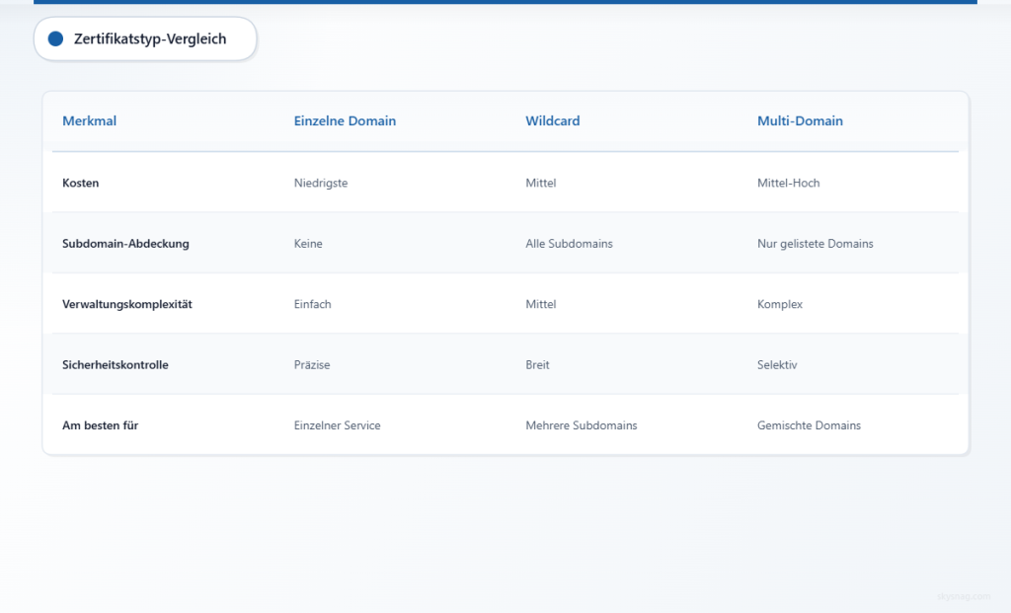This screenshot has height=613, width=1011.
Task: Click Mittel in the Verwaltungskomplexität row
Action: click(540, 304)
